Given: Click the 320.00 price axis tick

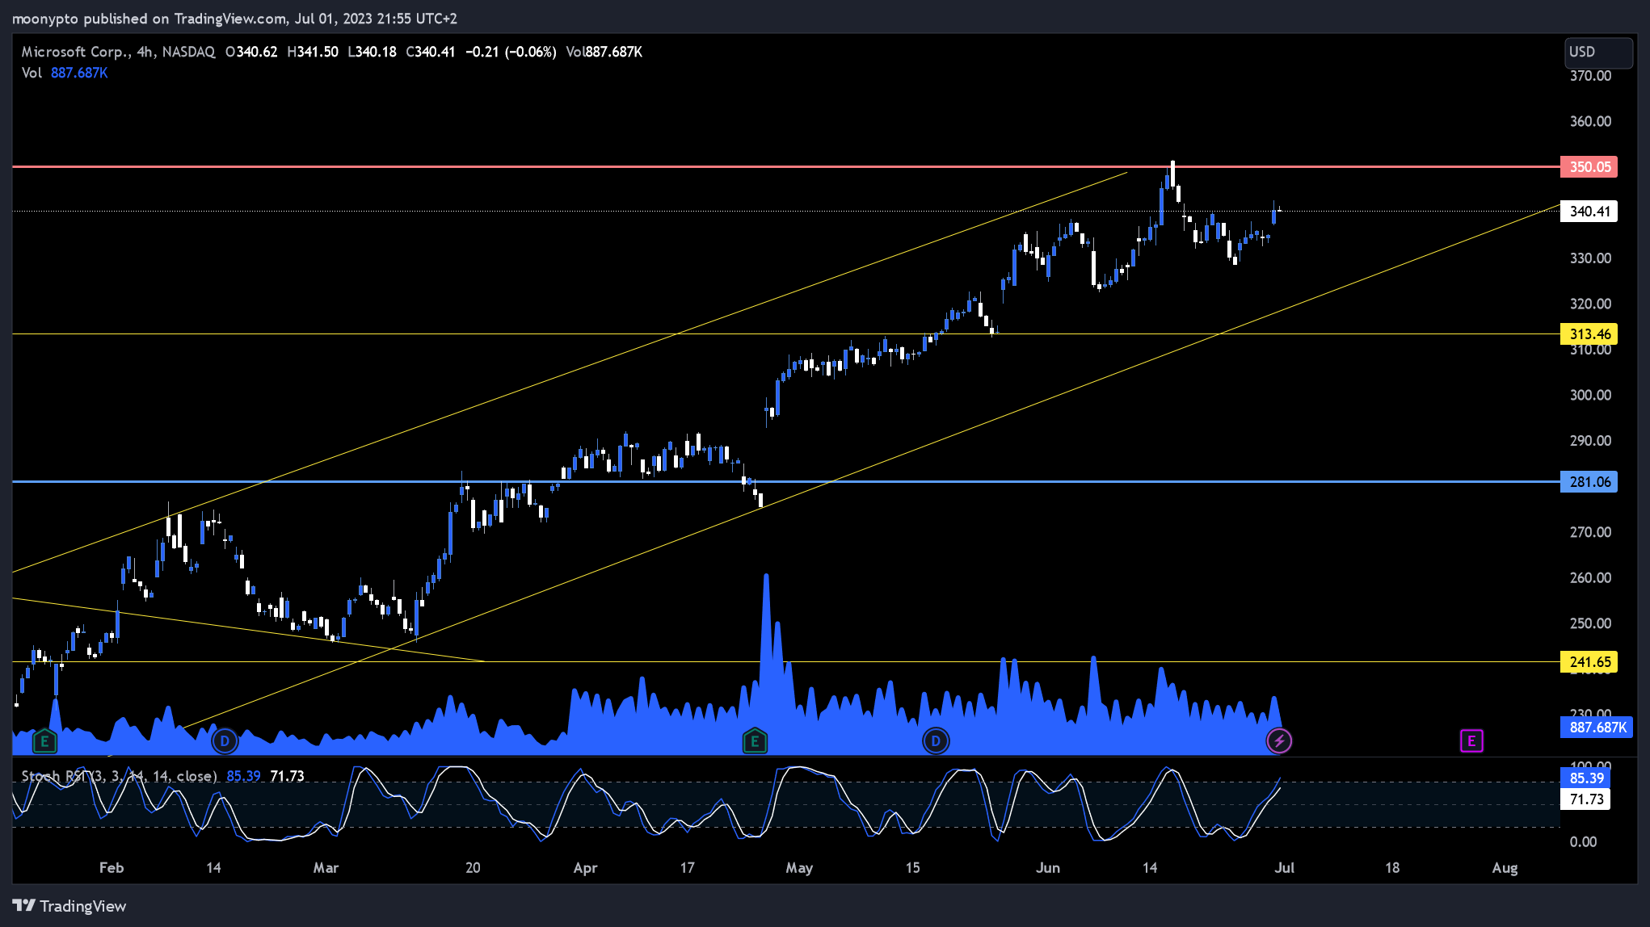Looking at the screenshot, I should [1590, 304].
